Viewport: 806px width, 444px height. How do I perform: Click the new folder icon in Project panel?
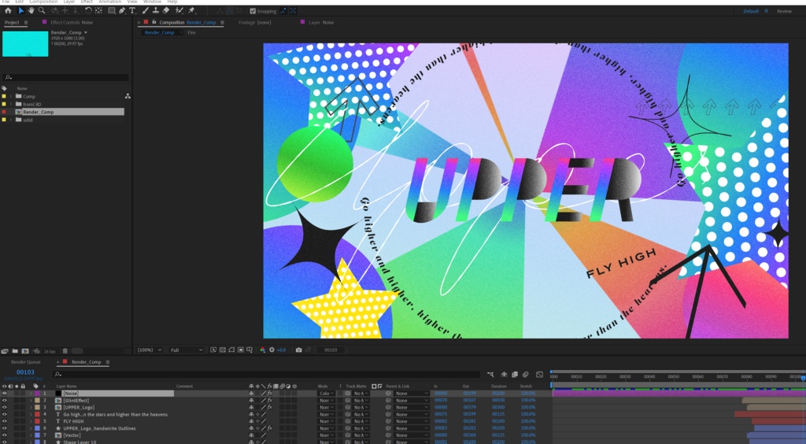[16, 351]
